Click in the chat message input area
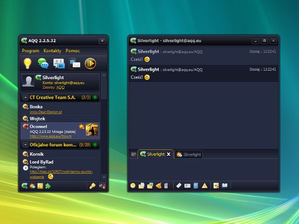299x224 pixels. pos(203,170)
